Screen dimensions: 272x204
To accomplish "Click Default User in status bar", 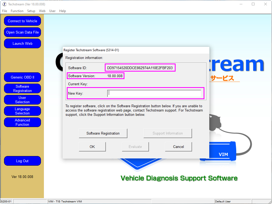I will click(223, 201).
